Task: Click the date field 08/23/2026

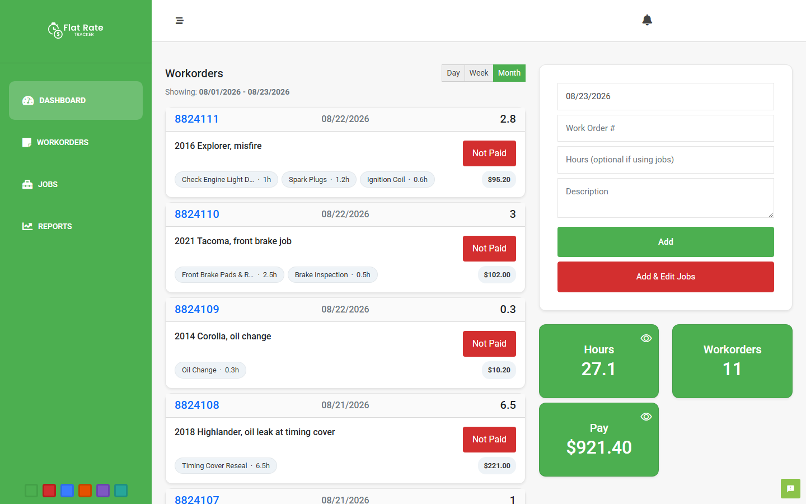Action: click(x=666, y=96)
